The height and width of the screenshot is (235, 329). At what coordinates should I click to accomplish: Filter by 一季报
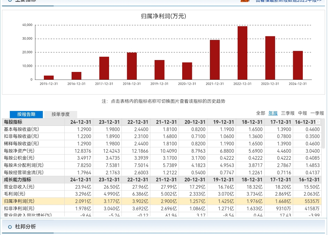click(x=317, y=113)
